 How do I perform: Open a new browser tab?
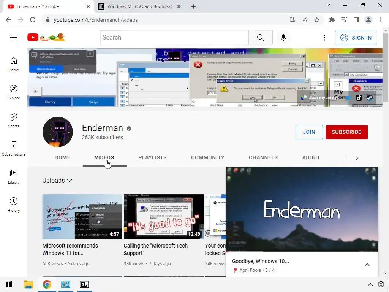pos(193,6)
